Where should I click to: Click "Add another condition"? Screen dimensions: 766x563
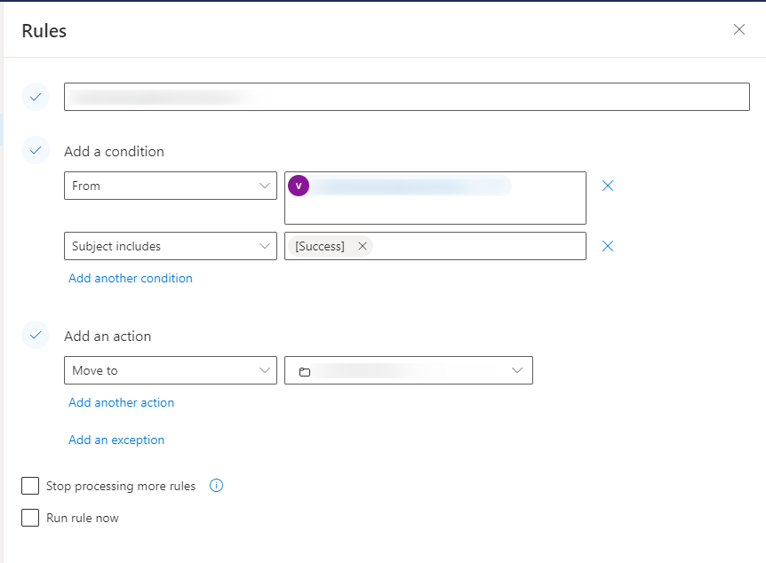pos(130,278)
